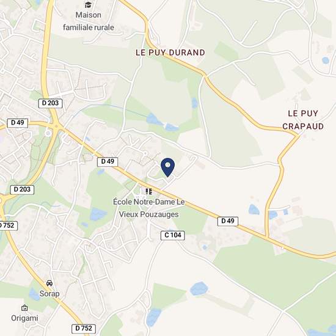Click the D 49 shield near the pin
Image resolution: width=336 pixels, height=336 pixels.
pyautogui.click(x=108, y=161)
